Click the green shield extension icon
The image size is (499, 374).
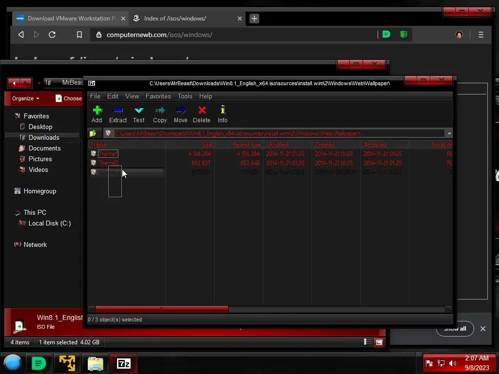[403, 35]
